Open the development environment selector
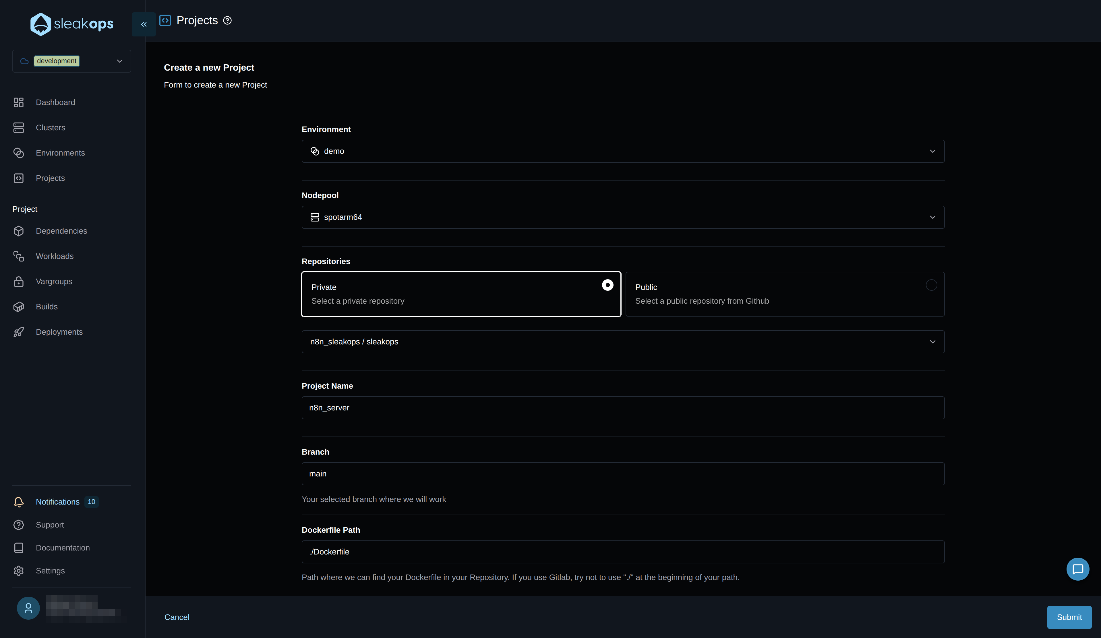This screenshot has height=638, width=1101. 71,61
